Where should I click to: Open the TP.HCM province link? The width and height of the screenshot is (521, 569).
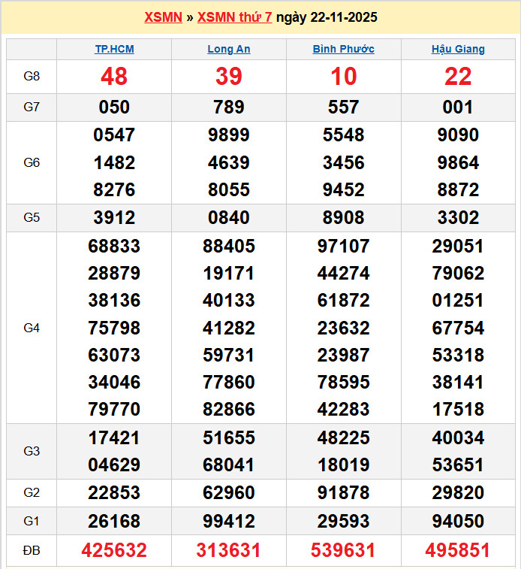(114, 49)
